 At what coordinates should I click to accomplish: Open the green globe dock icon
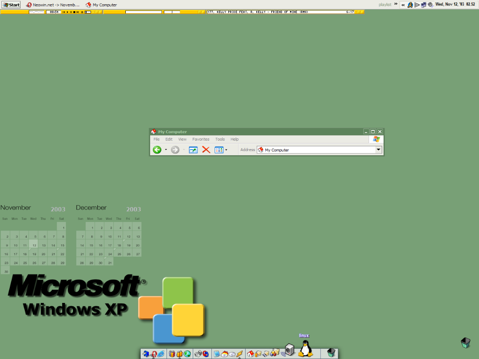coord(187,354)
